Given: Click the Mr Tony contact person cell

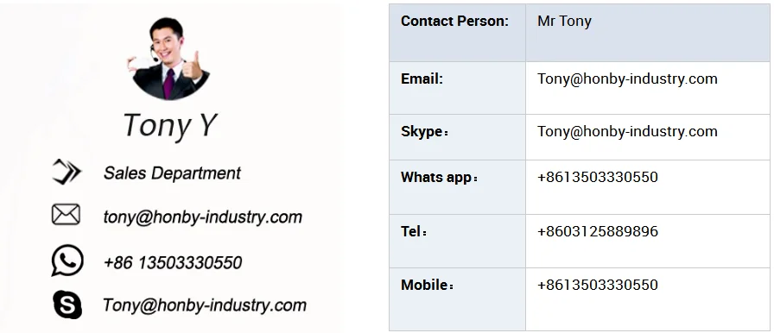Looking at the screenshot, I should [648, 33].
